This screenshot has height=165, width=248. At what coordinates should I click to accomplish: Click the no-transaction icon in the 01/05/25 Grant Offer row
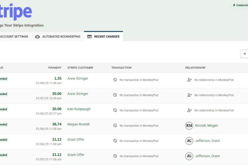115,156
